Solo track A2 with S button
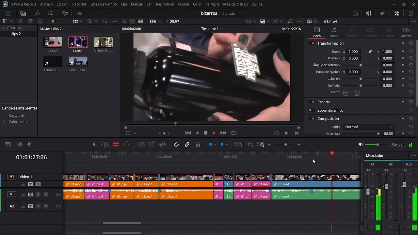The image size is (418, 235). [38, 206]
